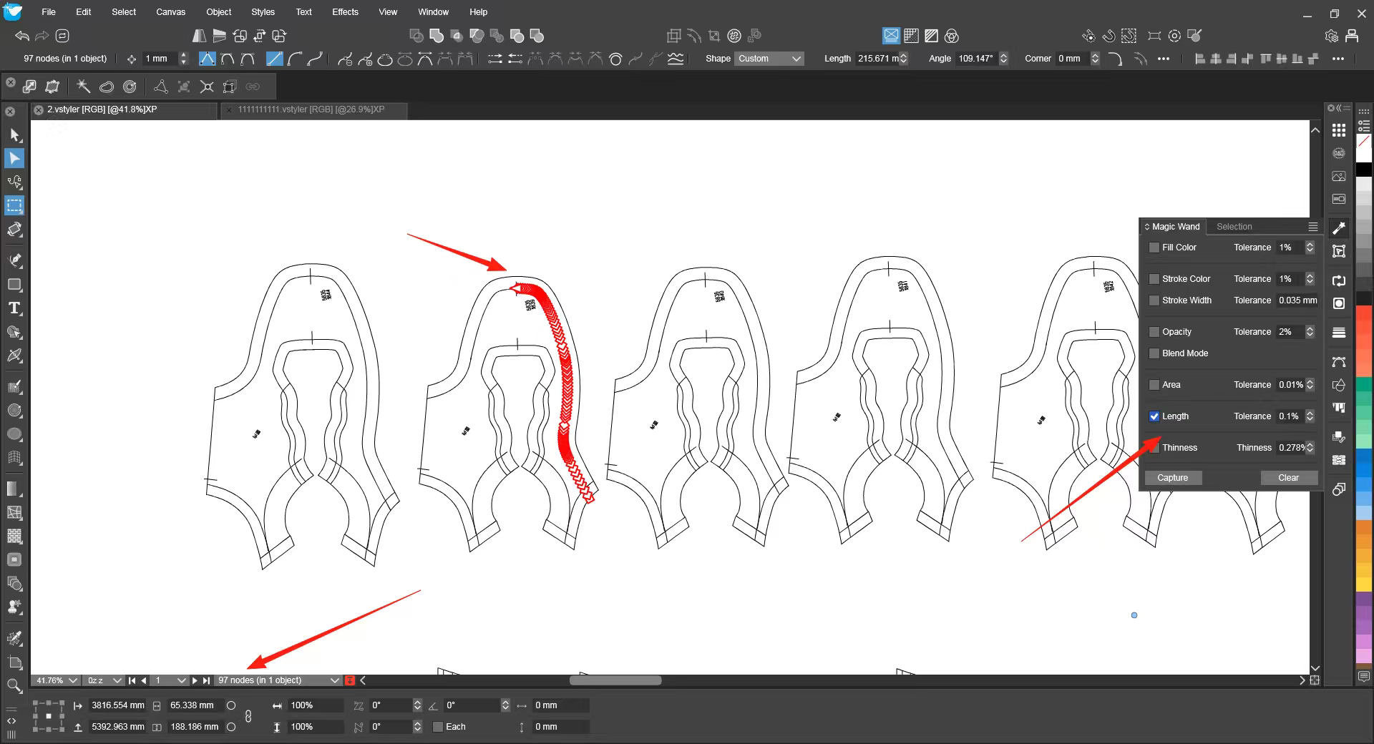Expand the 97 nodes status dropdown

tap(334, 680)
